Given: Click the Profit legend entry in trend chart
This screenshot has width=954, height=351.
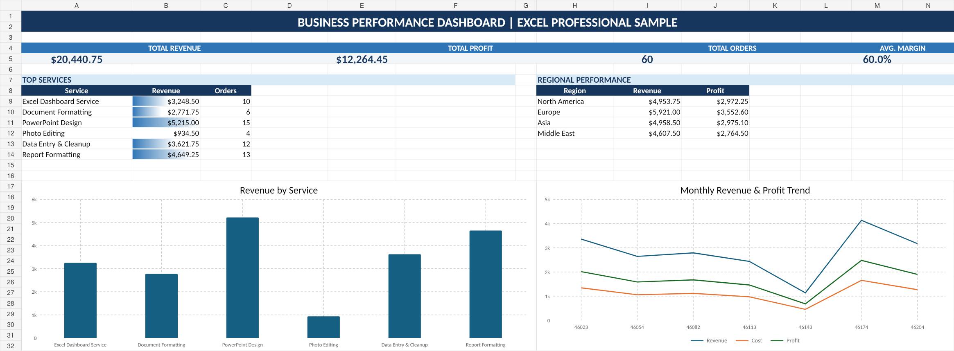Looking at the screenshot, I should [x=785, y=340].
